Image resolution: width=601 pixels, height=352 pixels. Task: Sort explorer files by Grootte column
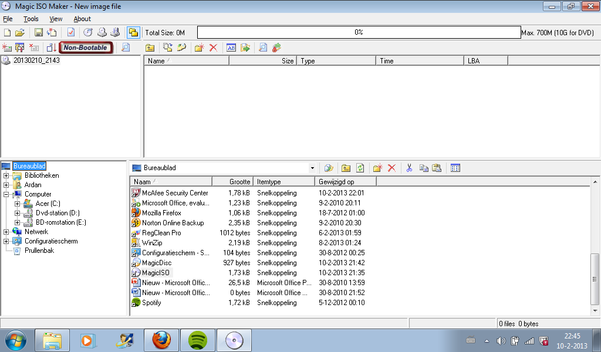pyautogui.click(x=232, y=181)
